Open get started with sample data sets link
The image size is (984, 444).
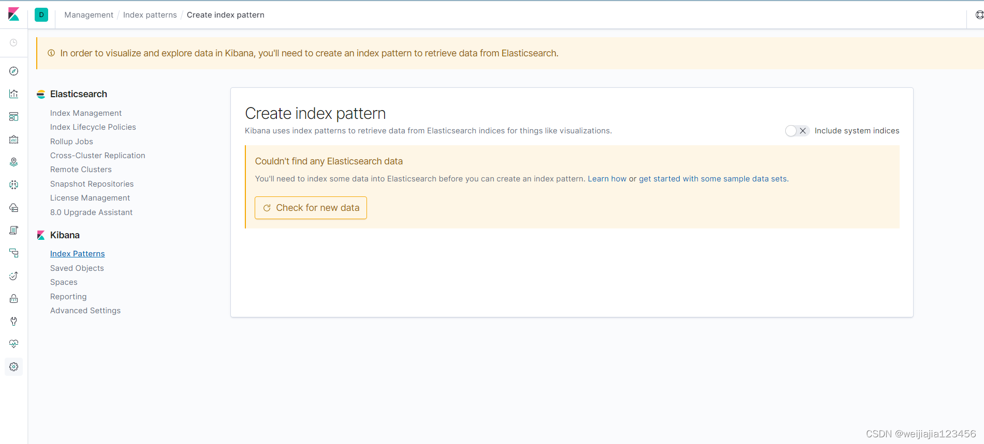(x=713, y=179)
